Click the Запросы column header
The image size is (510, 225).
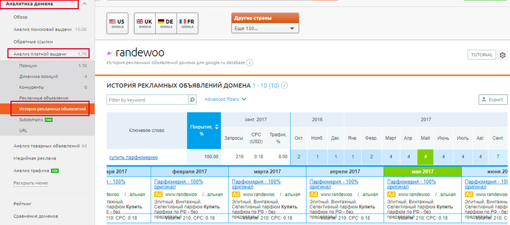pyautogui.click(x=233, y=138)
